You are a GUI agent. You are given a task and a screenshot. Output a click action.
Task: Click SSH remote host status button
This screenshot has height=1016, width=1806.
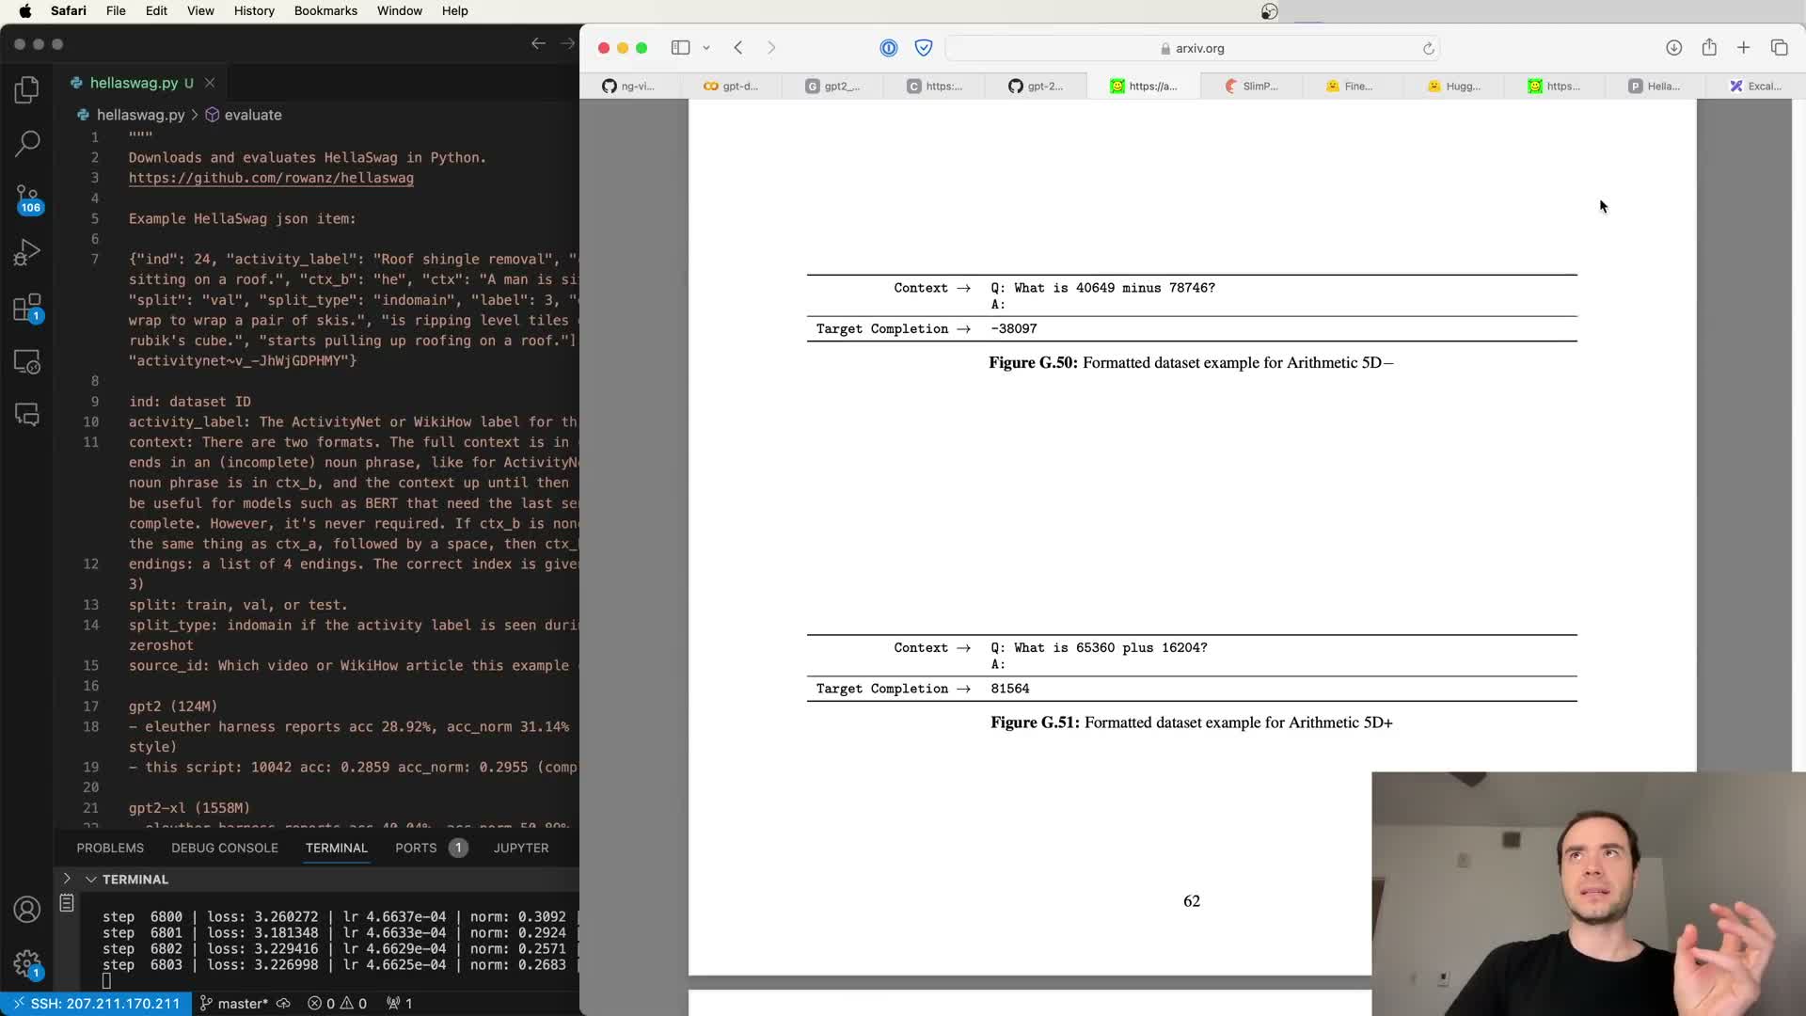coord(96,1004)
